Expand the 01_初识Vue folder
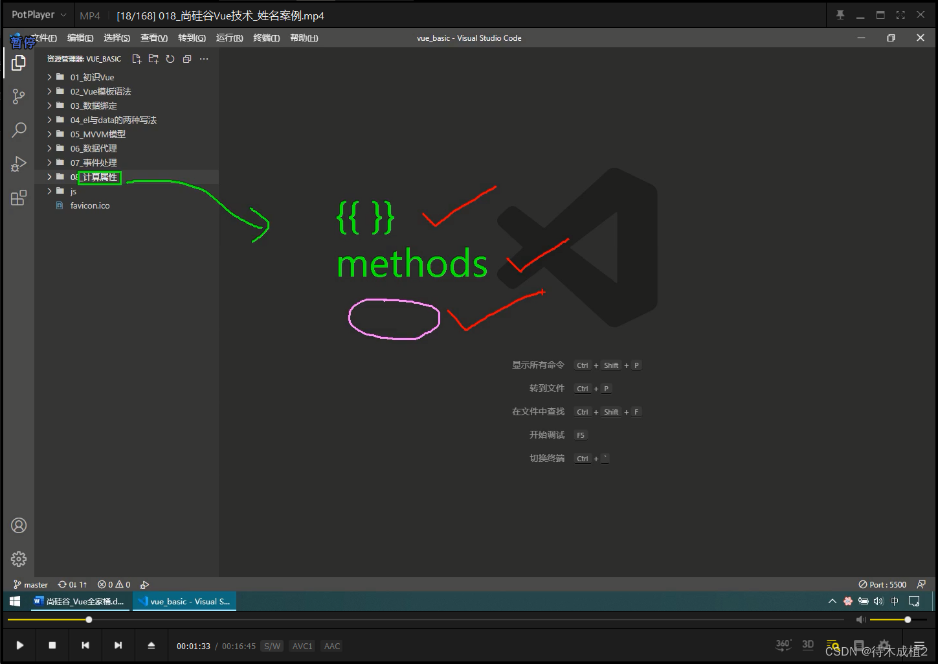 click(x=126, y=77)
